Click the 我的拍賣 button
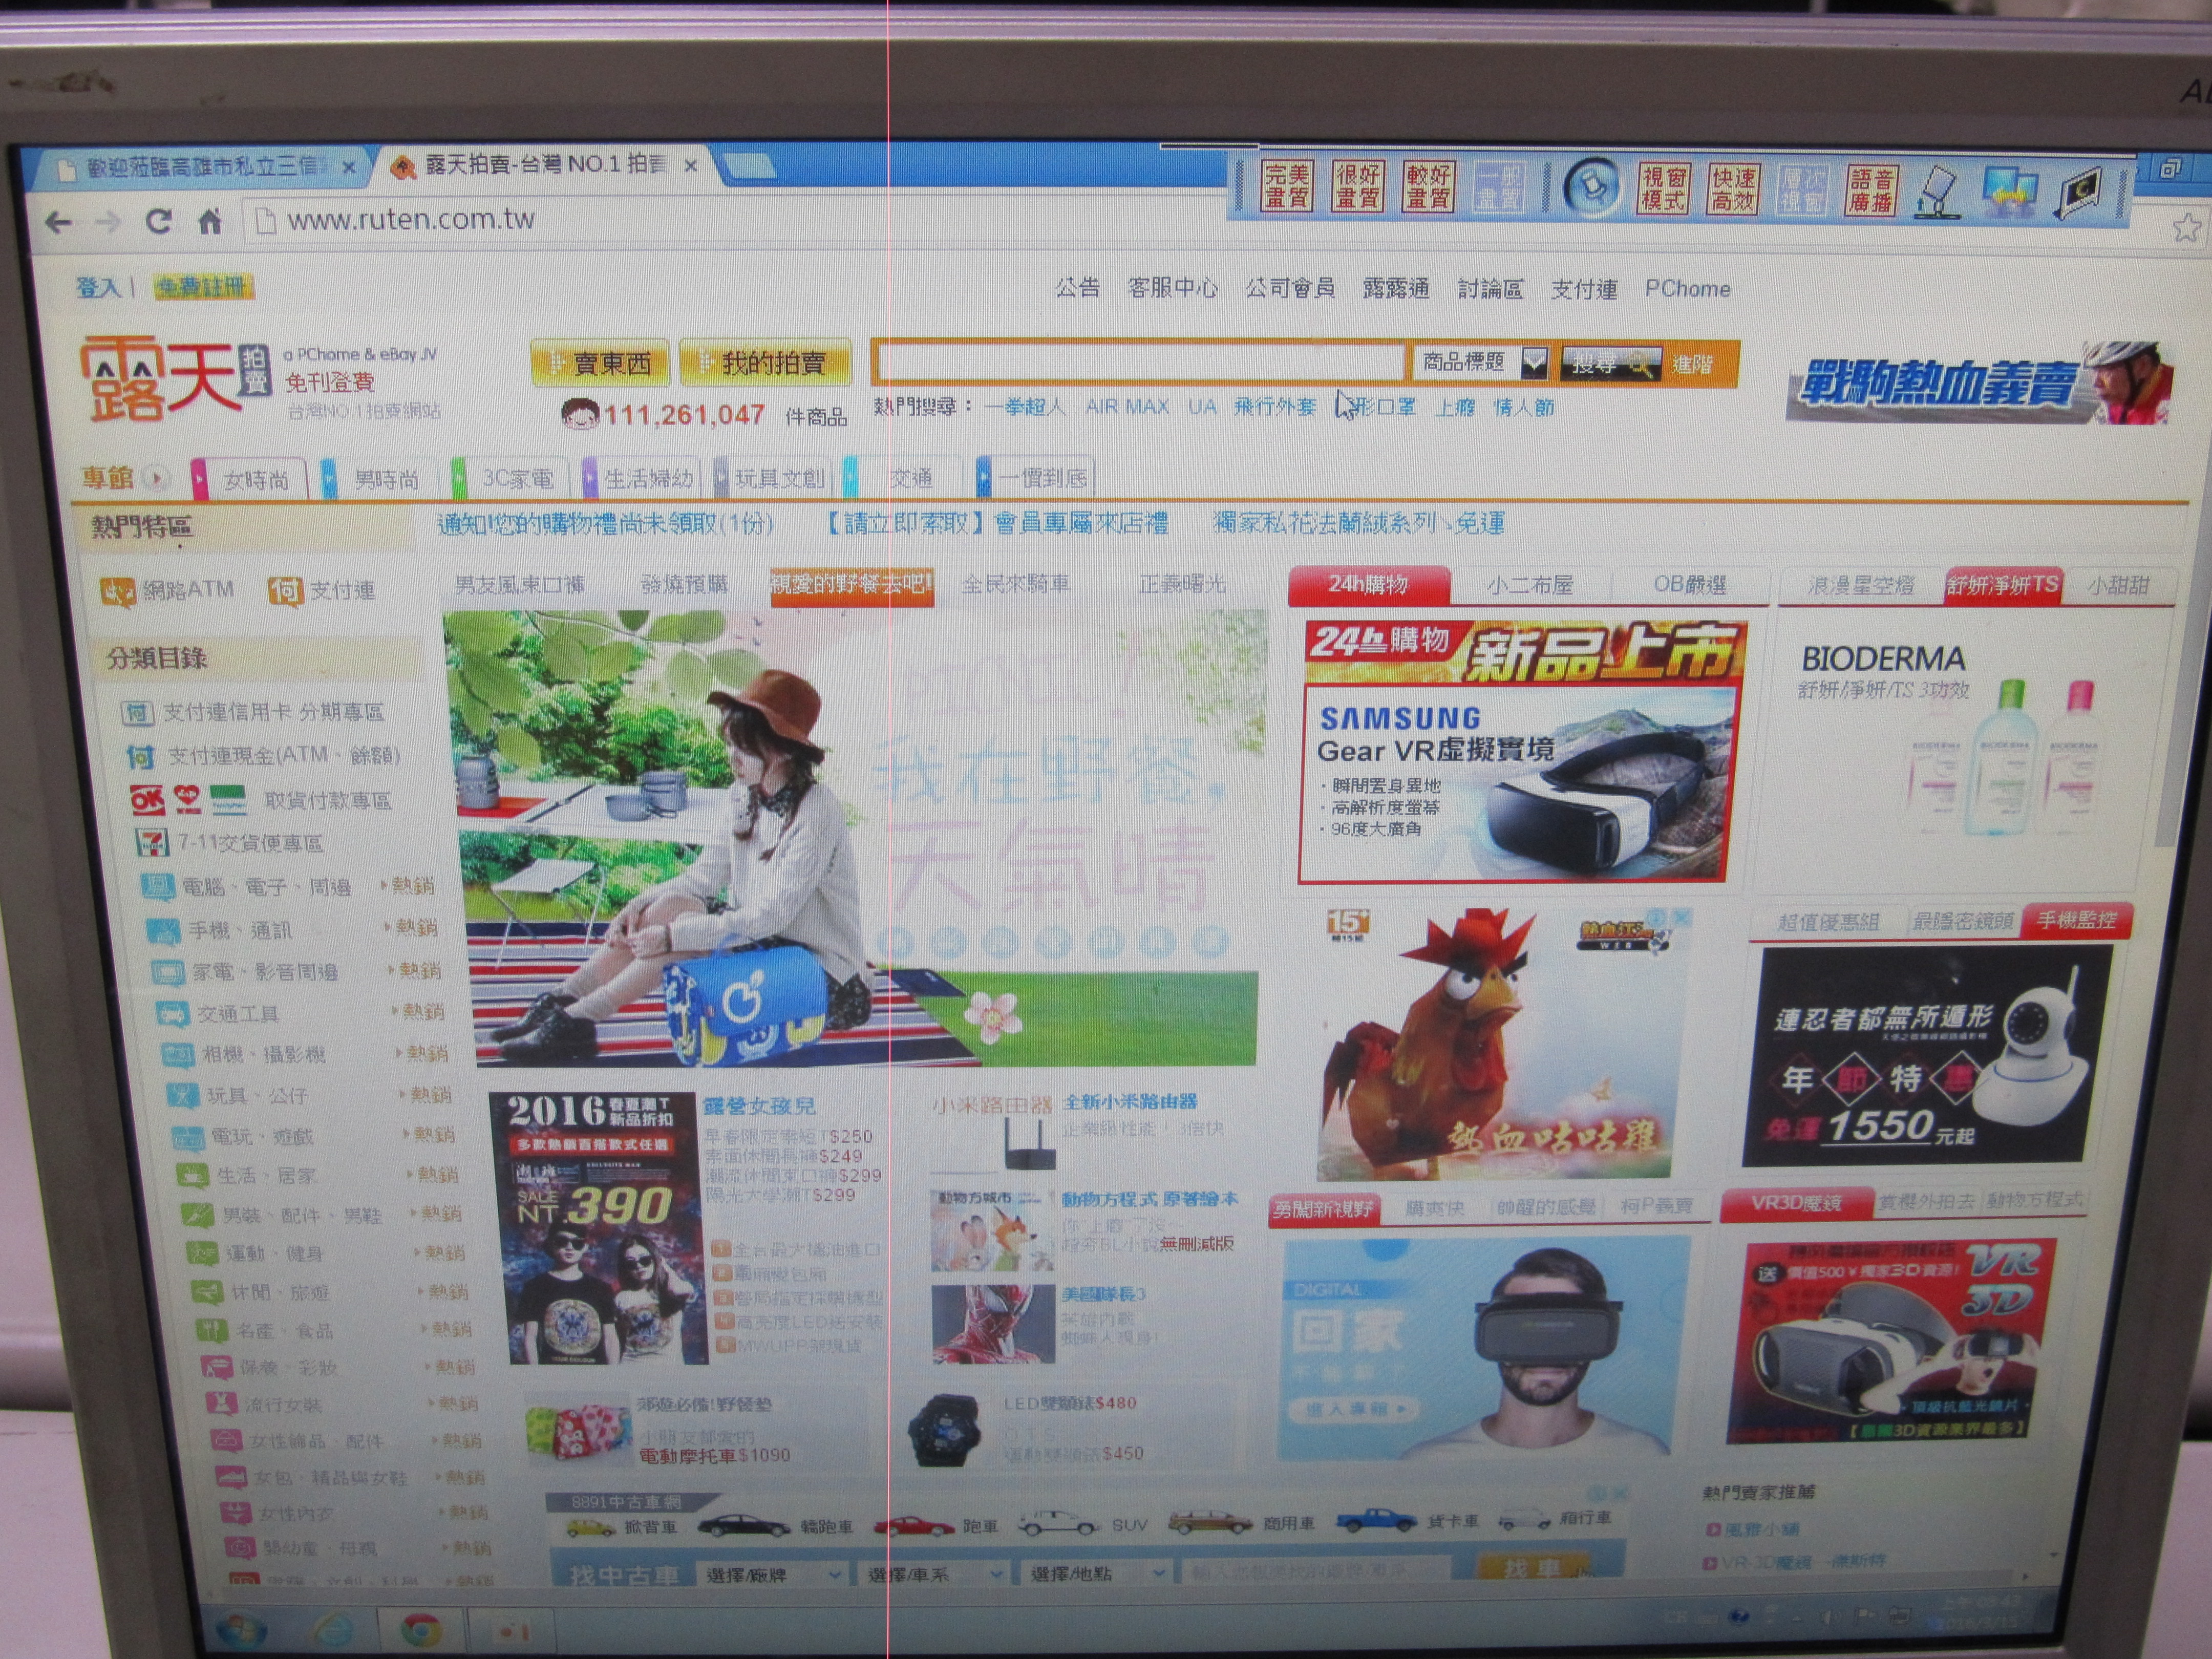2212x1659 pixels. [x=765, y=362]
